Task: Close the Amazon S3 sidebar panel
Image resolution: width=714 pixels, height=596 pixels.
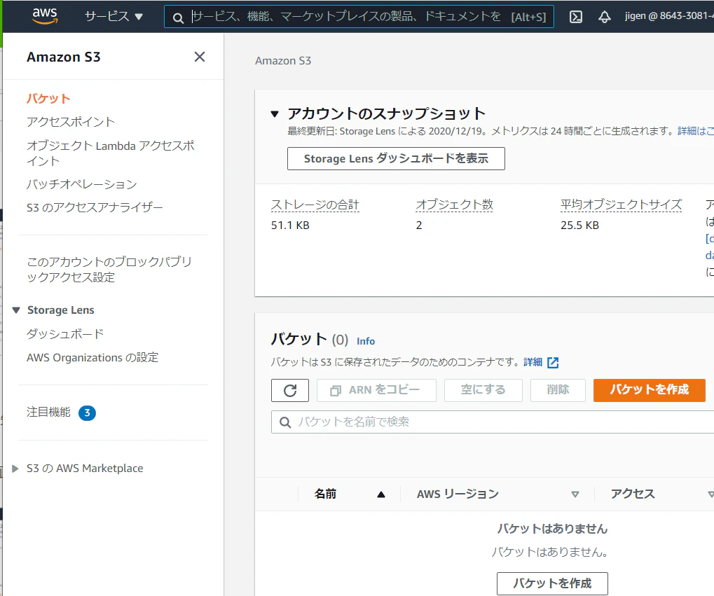Action: click(x=200, y=57)
